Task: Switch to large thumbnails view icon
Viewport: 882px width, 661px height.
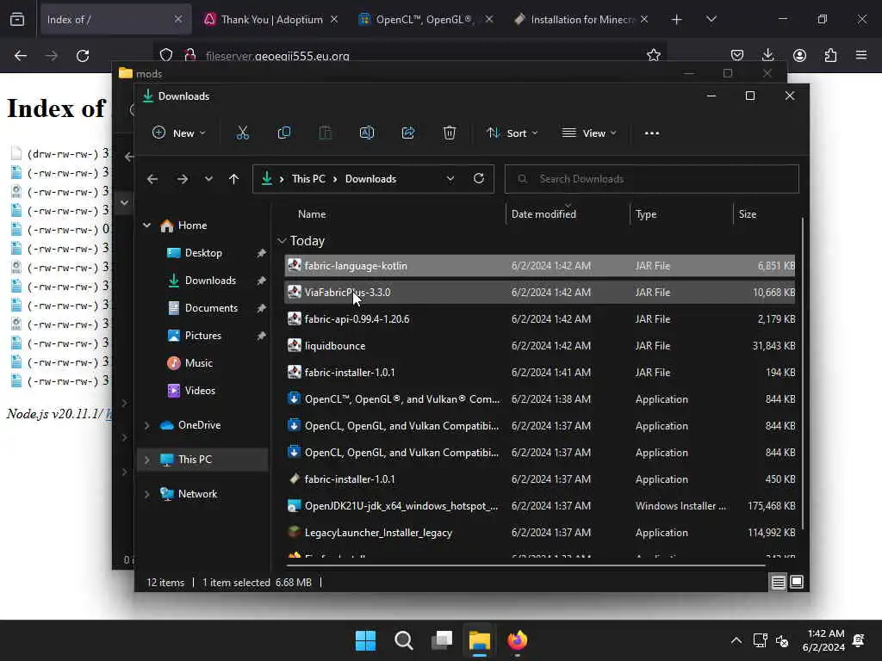Action: [x=797, y=583]
